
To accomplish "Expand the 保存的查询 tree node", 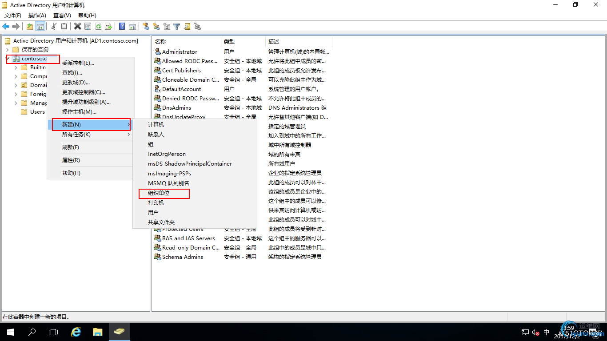I will point(8,50).
